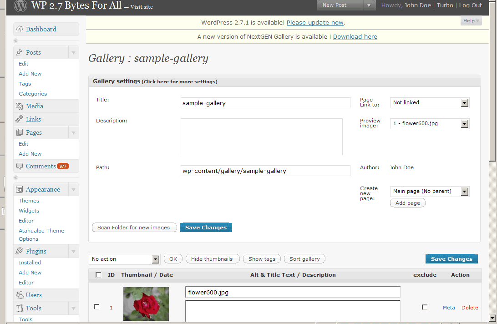Click the Sort gallery button
497x324 pixels.
[304, 259]
